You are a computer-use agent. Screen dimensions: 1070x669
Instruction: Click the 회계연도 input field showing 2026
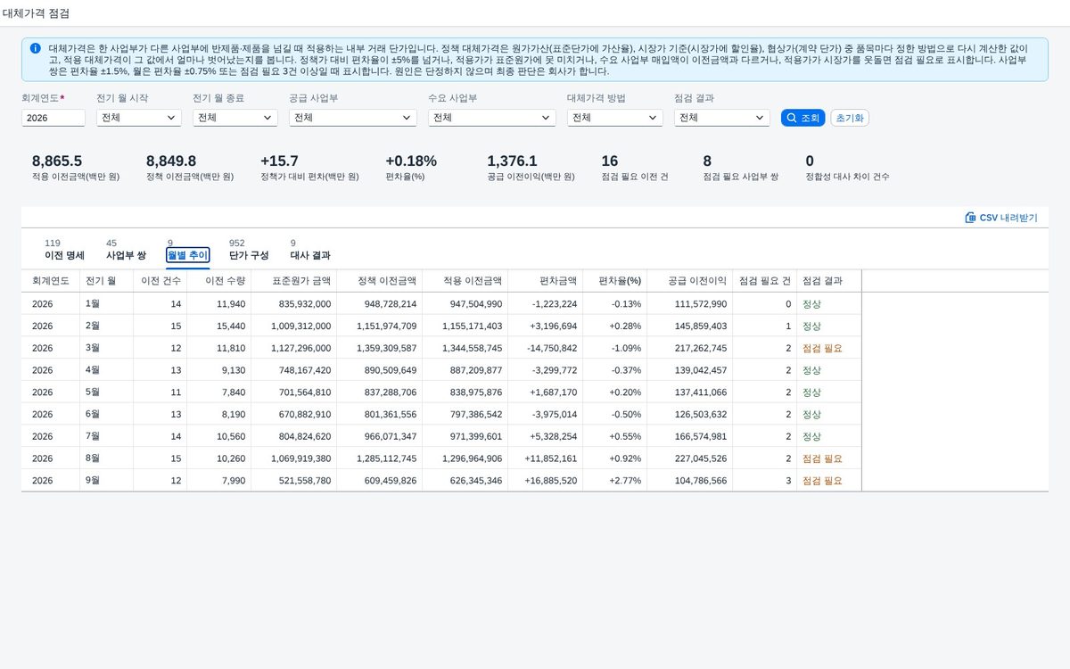(x=53, y=118)
